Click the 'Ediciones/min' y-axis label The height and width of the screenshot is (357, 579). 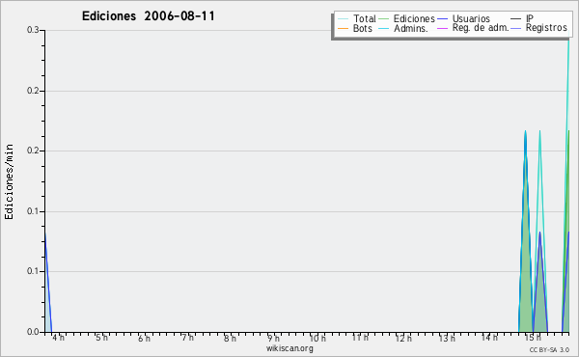(x=9, y=181)
